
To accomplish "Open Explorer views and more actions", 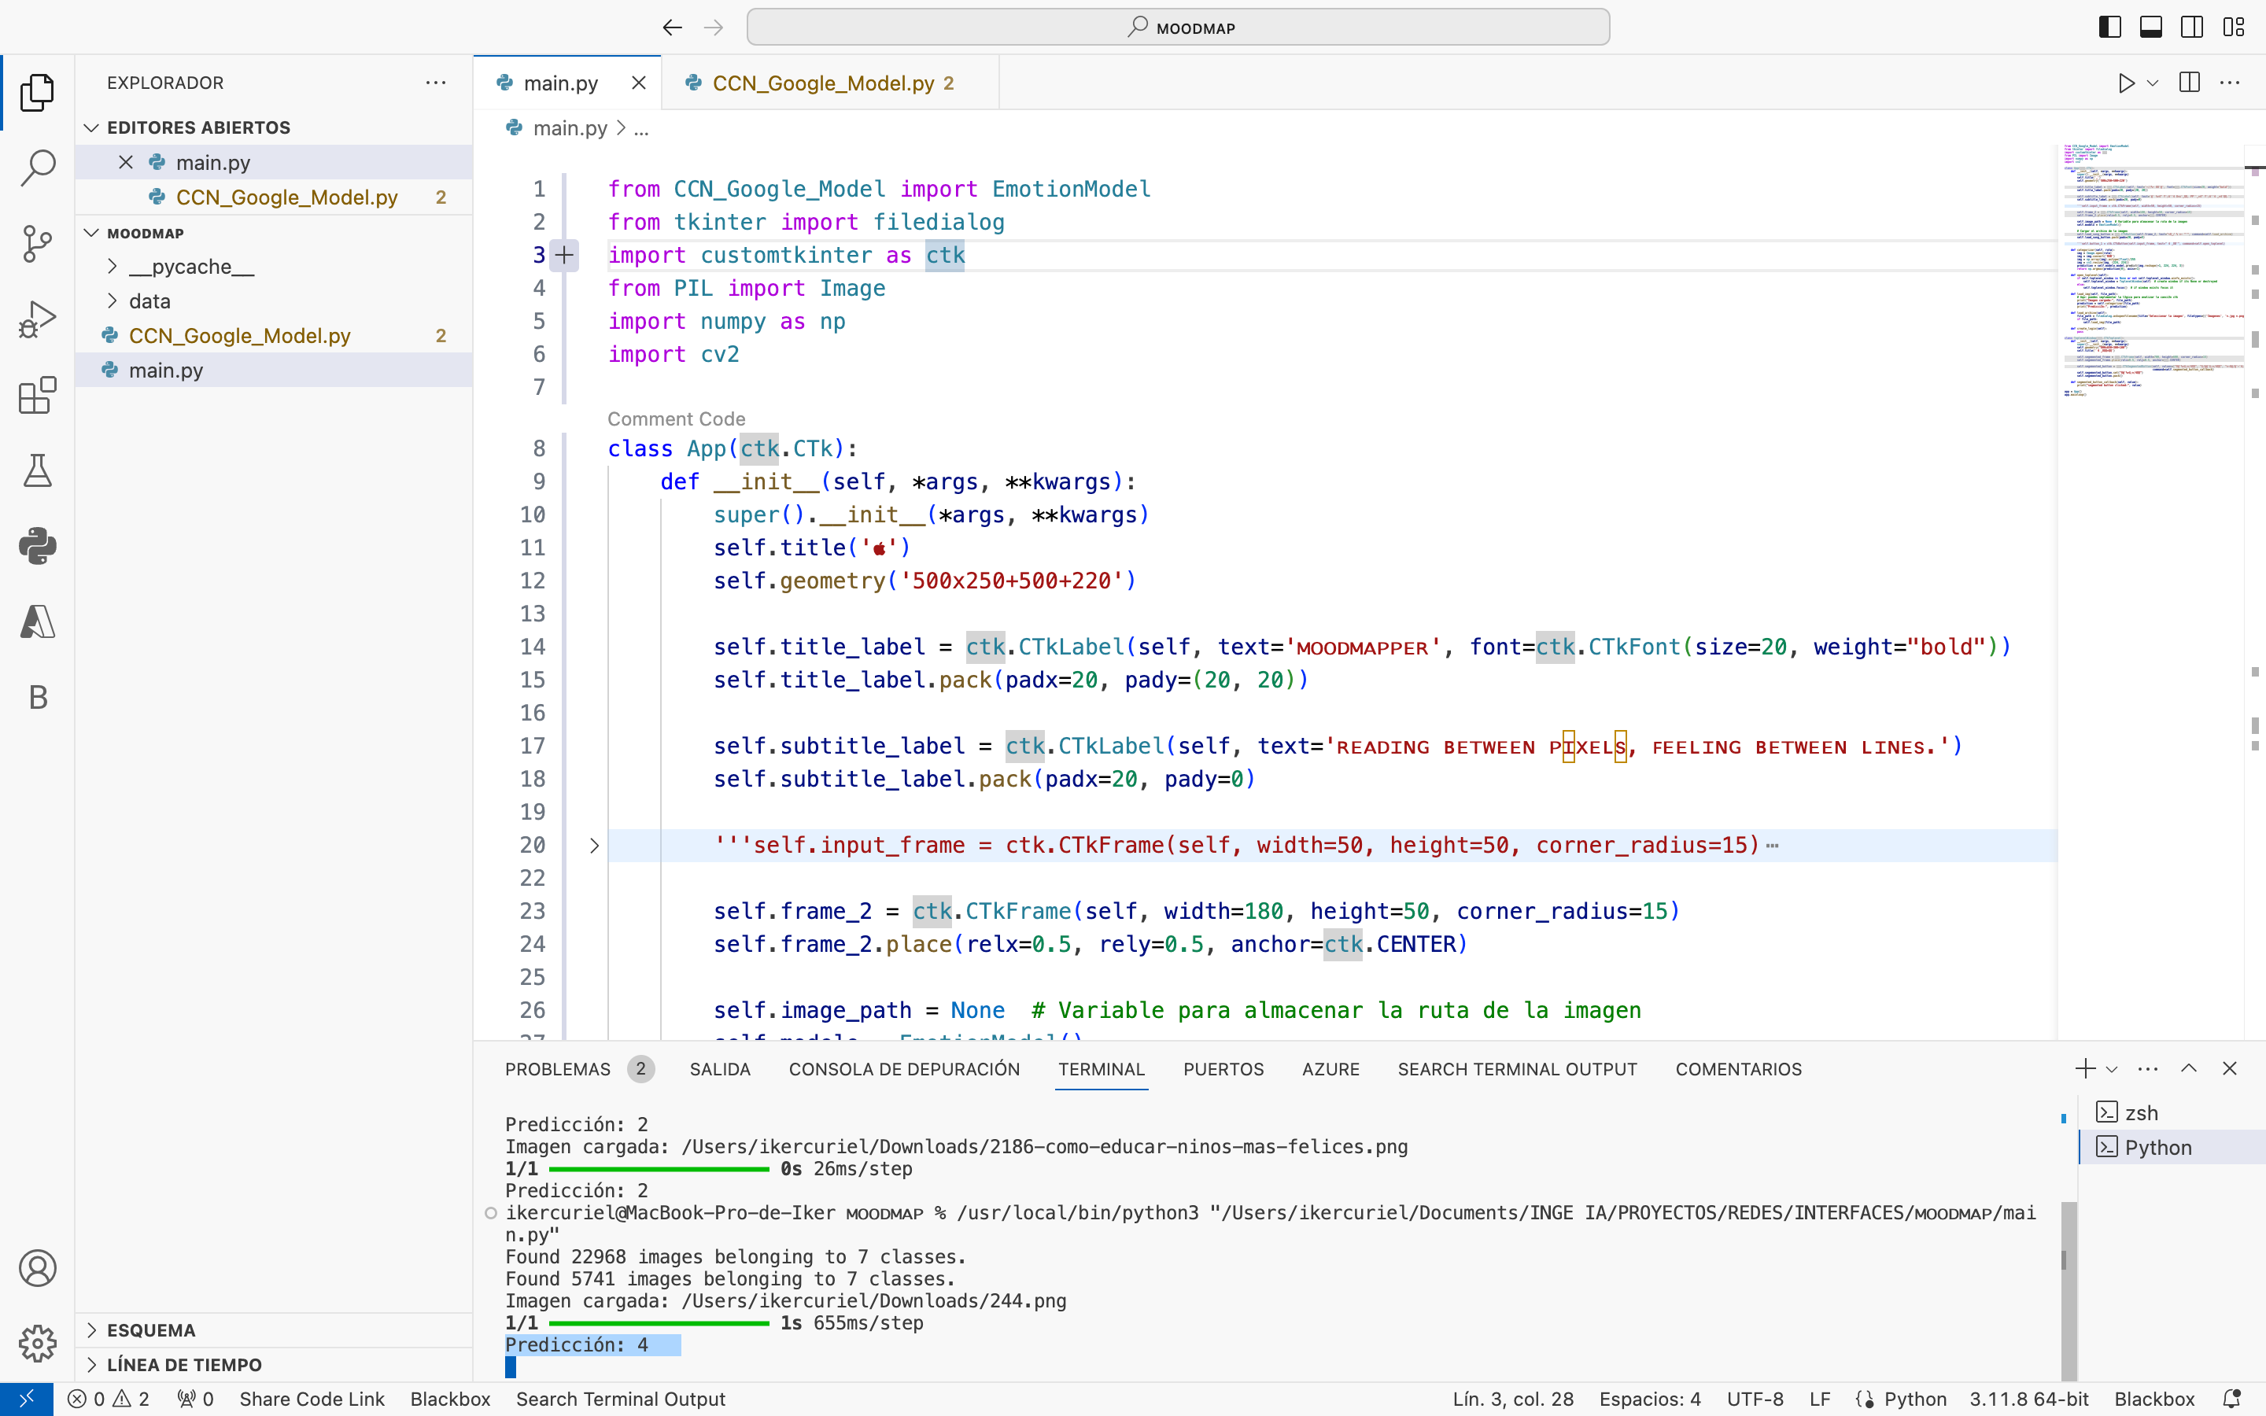I will (435, 83).
